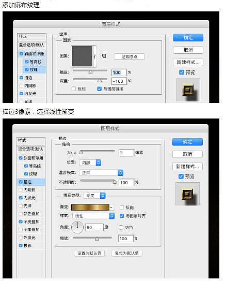This screenshot has height=281, width=225.
Task: Toggle 预览 checkbox in the texture settings dialog
Action: tap(182, 72)
